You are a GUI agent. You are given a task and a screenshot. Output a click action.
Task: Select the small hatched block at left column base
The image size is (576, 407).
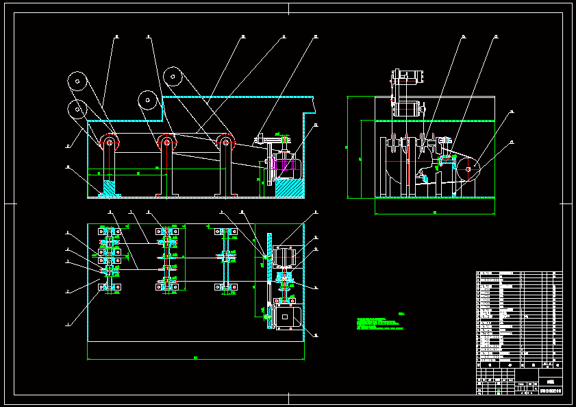coord(110,188)
